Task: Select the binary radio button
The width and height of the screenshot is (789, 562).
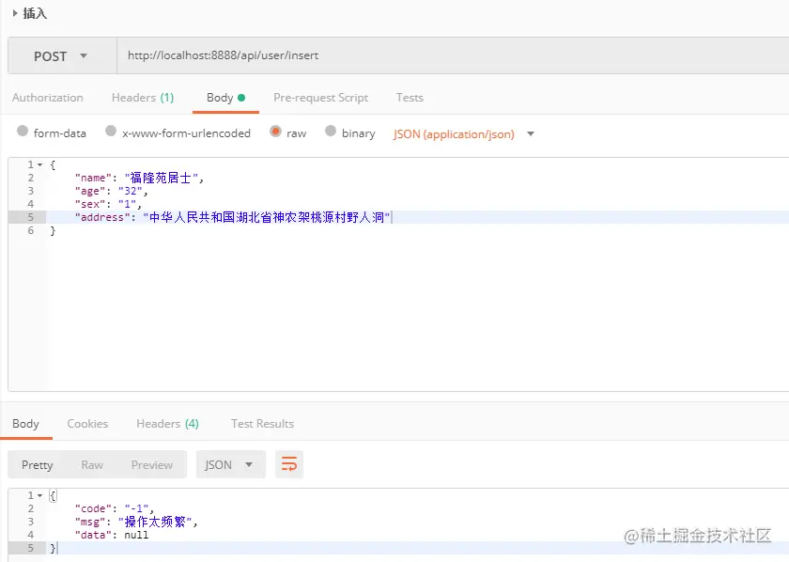Action: (330, 132)
